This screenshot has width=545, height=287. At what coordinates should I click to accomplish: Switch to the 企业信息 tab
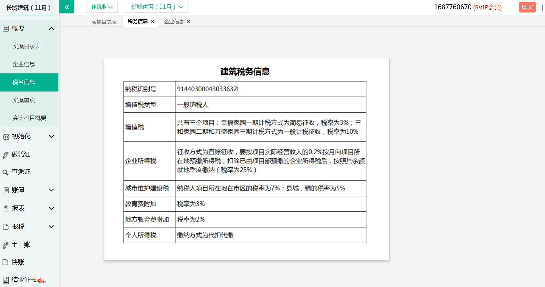click(174, 22)
